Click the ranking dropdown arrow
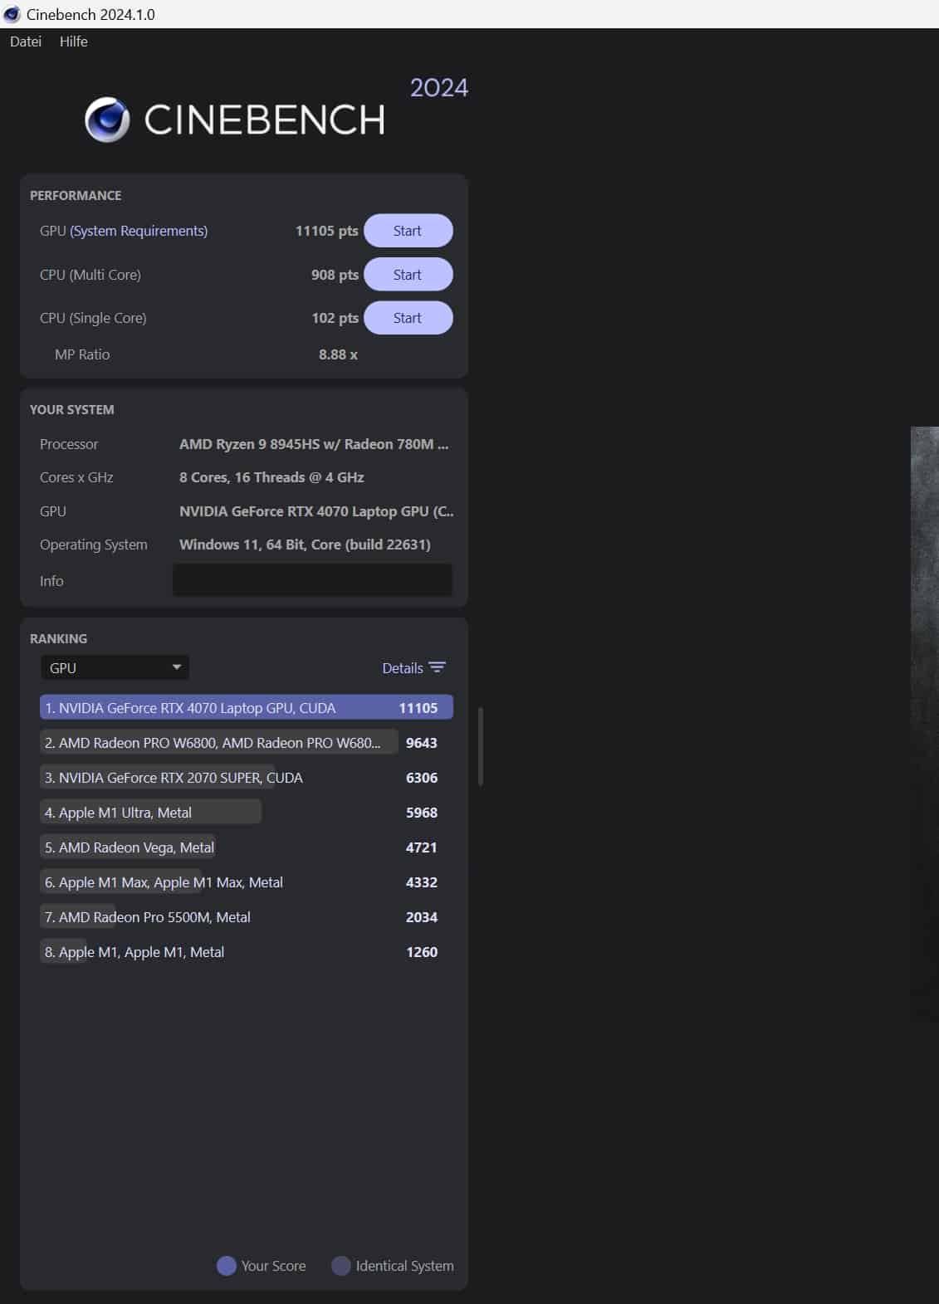Viewport: 939px width, 1304px height. pos(176,667)
